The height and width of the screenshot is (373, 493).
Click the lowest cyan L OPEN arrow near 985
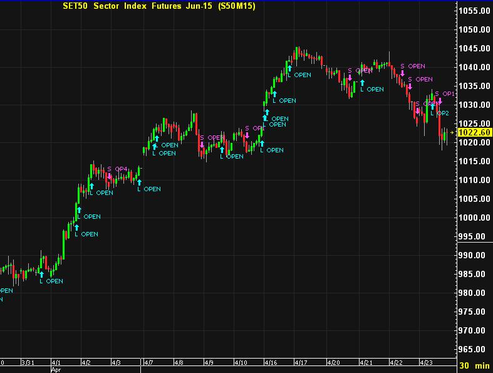pyautogui.click(x=42, y=274)
